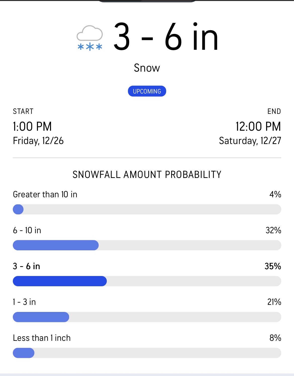Click the 12:00 PM end time
The width and height of the screenshot is (294, 376).
[x=258, y=126]
